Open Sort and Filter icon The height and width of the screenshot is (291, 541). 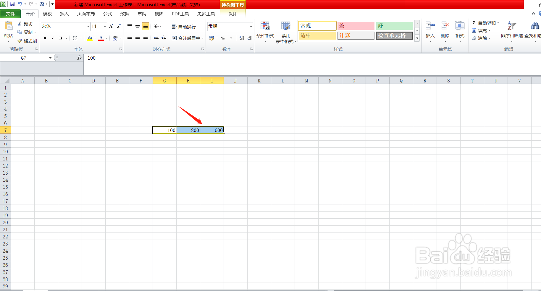(x=512, y=26)
